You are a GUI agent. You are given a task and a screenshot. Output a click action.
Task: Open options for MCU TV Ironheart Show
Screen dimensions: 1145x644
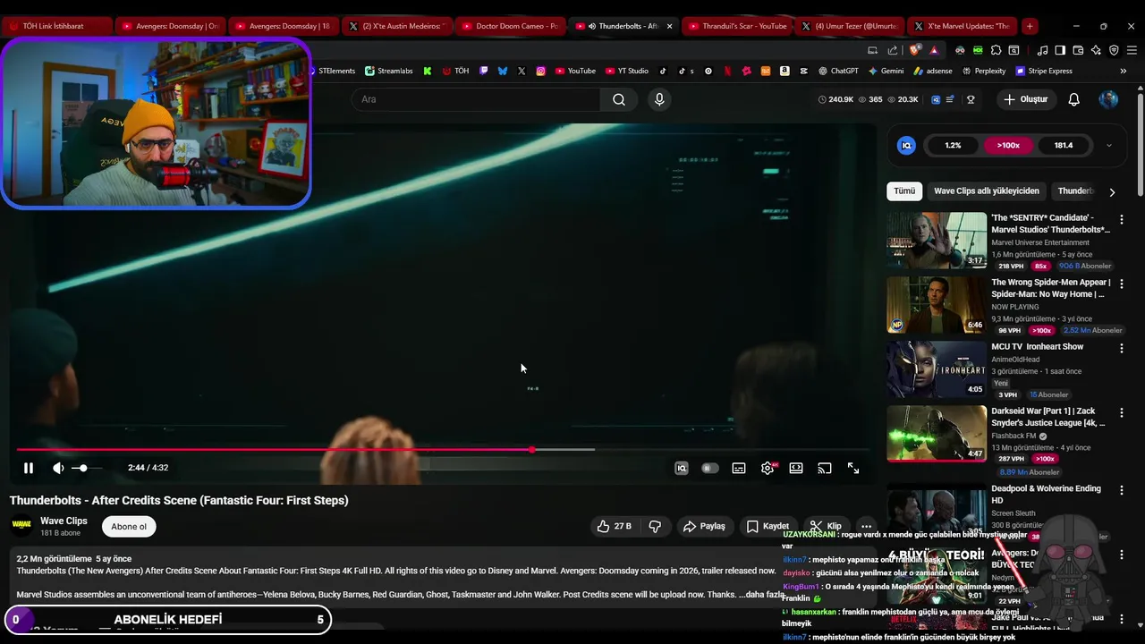click(x=1121, y=348)
